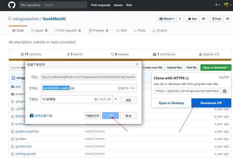
Task: Open Gist in top navigation
Action: (x=129, y=5)
